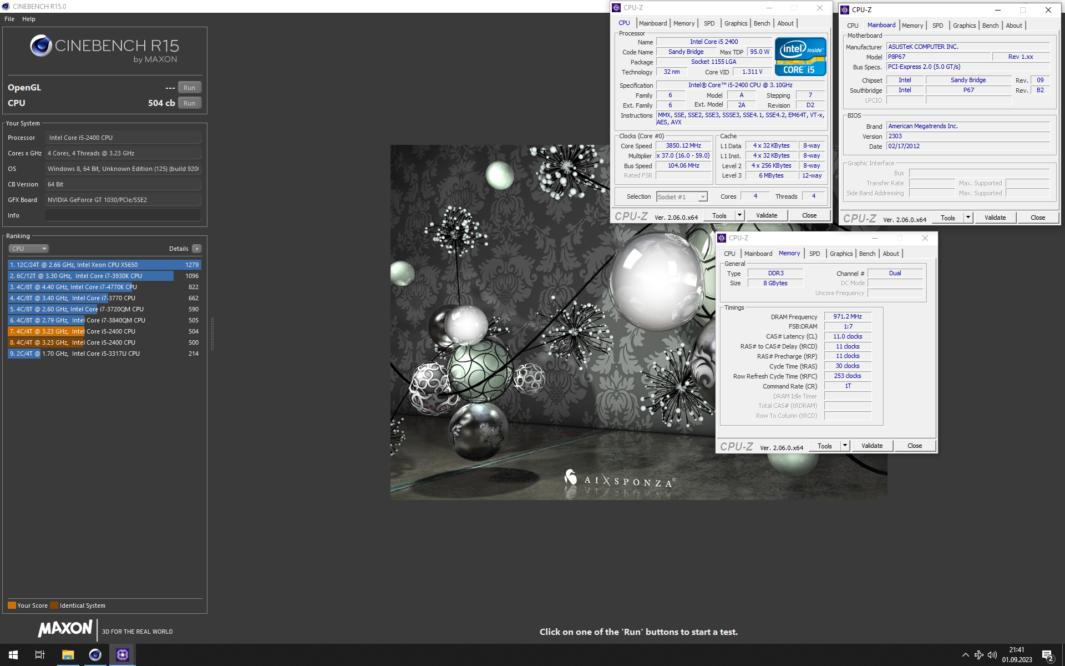This screenshot has height=666, width=1065.
Task: Open CPU tab in Mainboard CPU-Z window
Action: [853, 26]
